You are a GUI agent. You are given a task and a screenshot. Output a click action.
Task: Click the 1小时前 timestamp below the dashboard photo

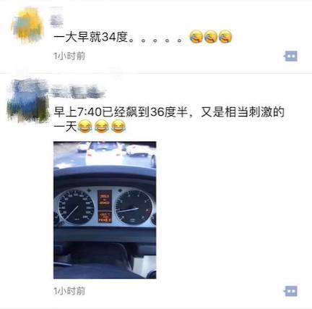coord(69,291)
